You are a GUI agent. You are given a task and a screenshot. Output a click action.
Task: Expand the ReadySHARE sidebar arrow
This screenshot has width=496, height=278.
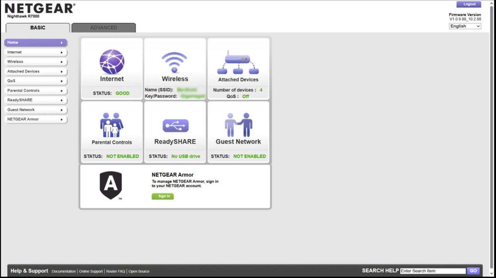tap(62, 100)
